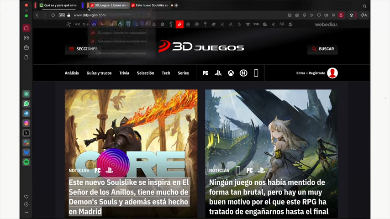This screenshot has height=219, width=390.
Task: Open the Tech section
Action: tap(166, 73)
